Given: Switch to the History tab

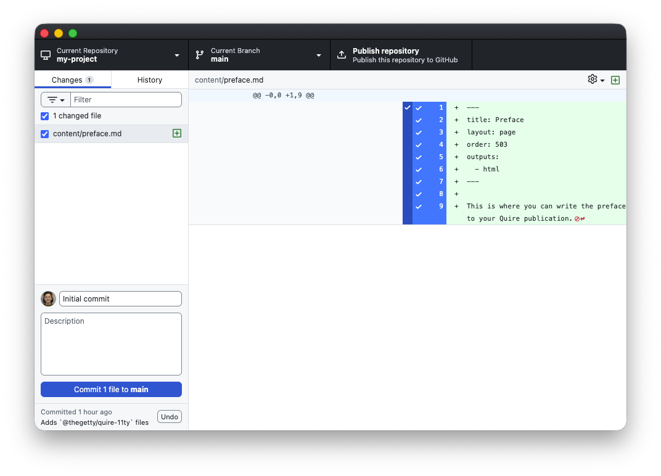Looking at the screenshot, I should tap(149, 80).
